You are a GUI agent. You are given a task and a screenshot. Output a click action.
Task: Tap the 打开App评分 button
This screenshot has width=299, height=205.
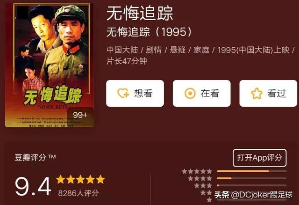click(x=260, y=158)
